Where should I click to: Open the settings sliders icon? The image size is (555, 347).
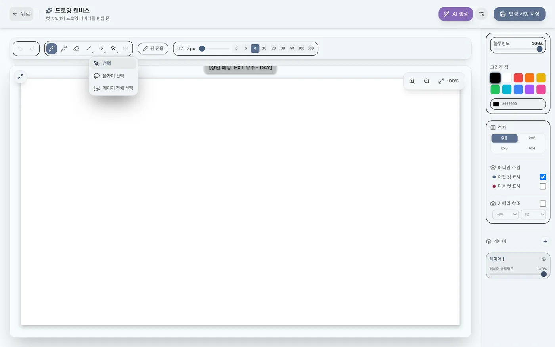click(x=481, y=14)
